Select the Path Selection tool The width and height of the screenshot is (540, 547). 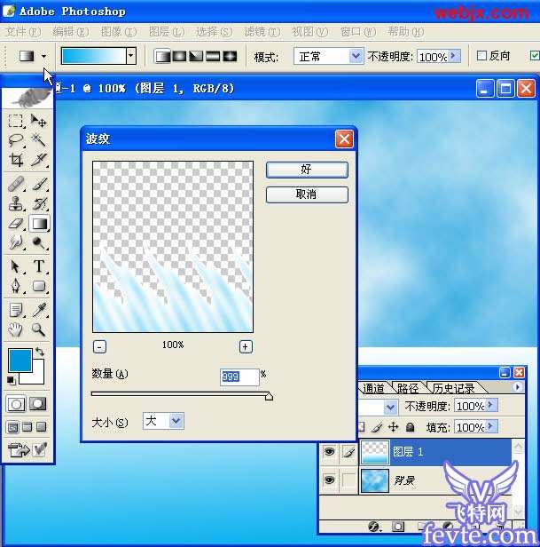point(15,266)
